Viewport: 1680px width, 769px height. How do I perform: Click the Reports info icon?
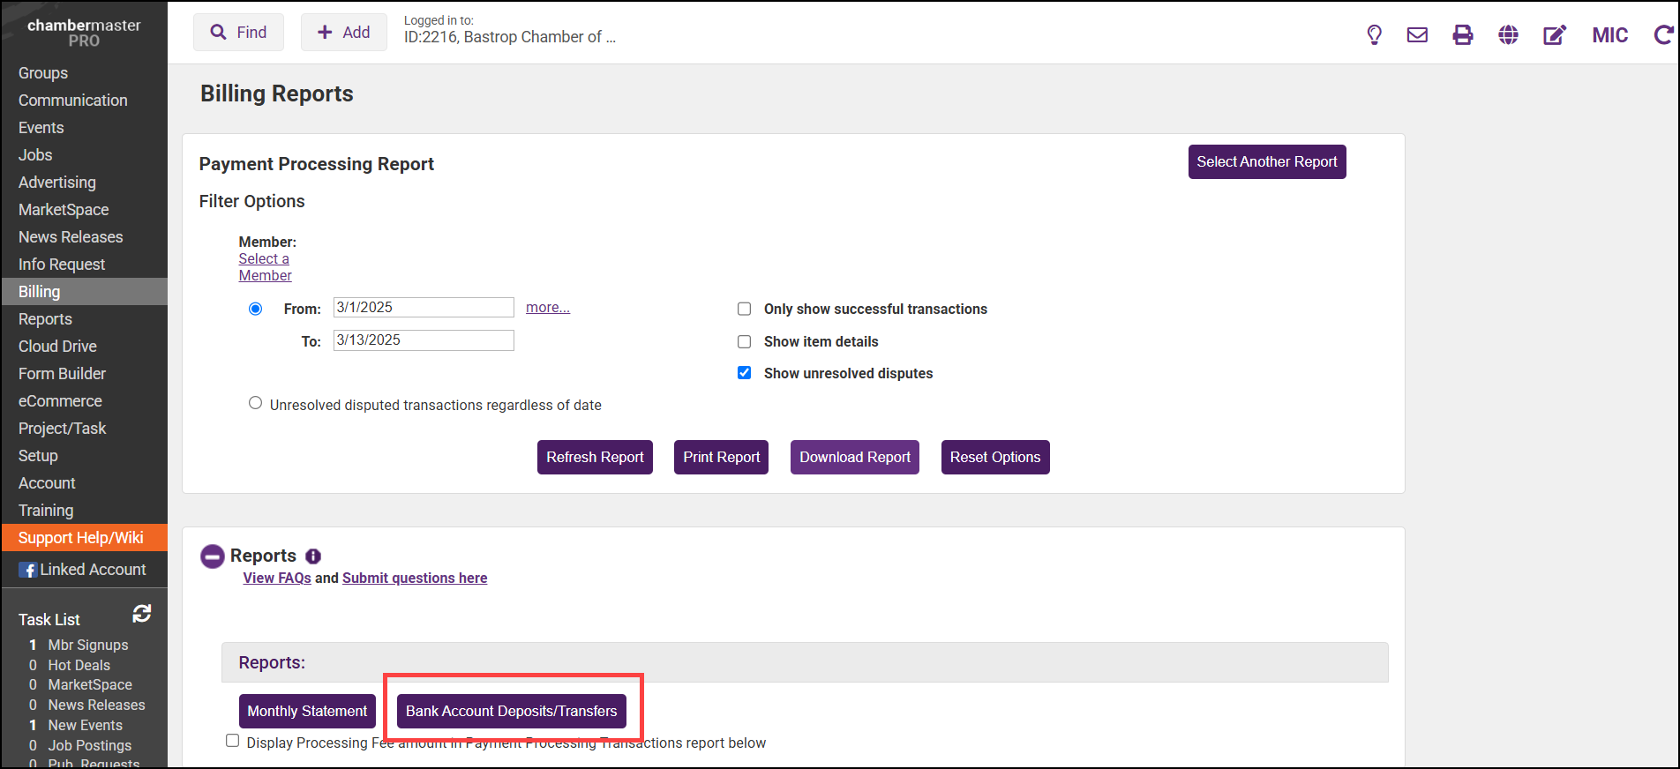[x=313, y=556]
